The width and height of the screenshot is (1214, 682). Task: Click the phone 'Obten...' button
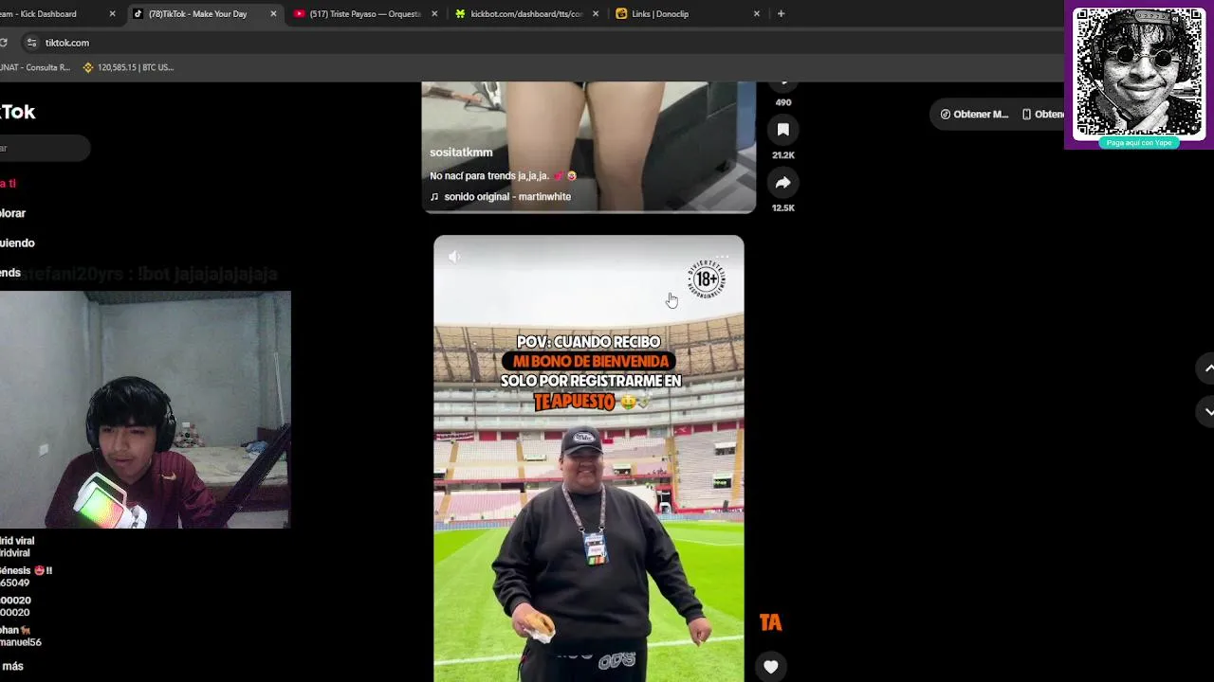coord(1041,115)
